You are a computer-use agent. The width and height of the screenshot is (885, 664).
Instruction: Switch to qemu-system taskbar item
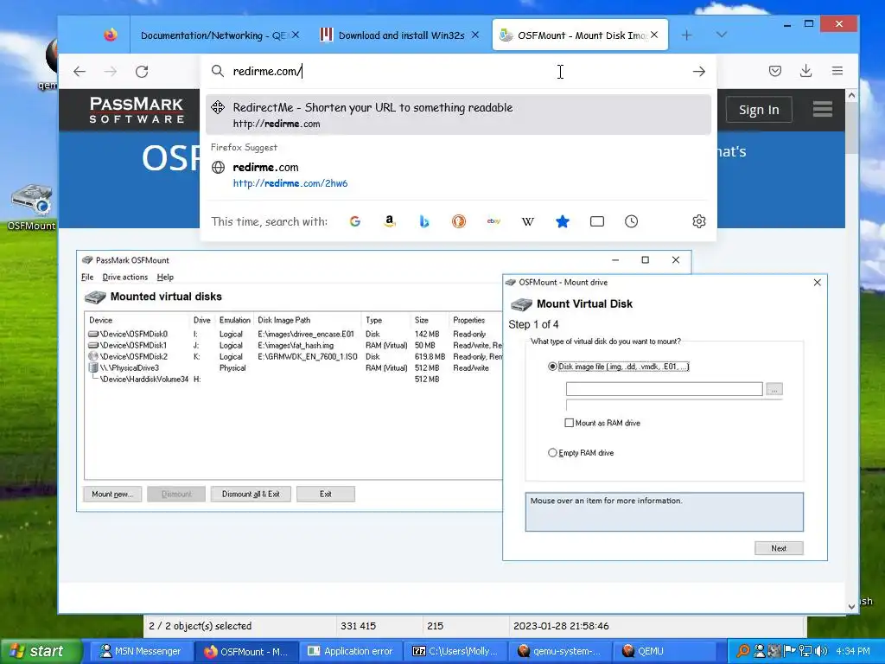pos(559,651)
